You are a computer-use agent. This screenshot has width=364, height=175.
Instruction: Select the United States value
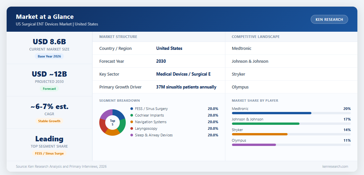click(169, 49)
